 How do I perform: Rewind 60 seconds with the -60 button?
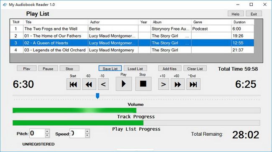click(x=89, y=84)
